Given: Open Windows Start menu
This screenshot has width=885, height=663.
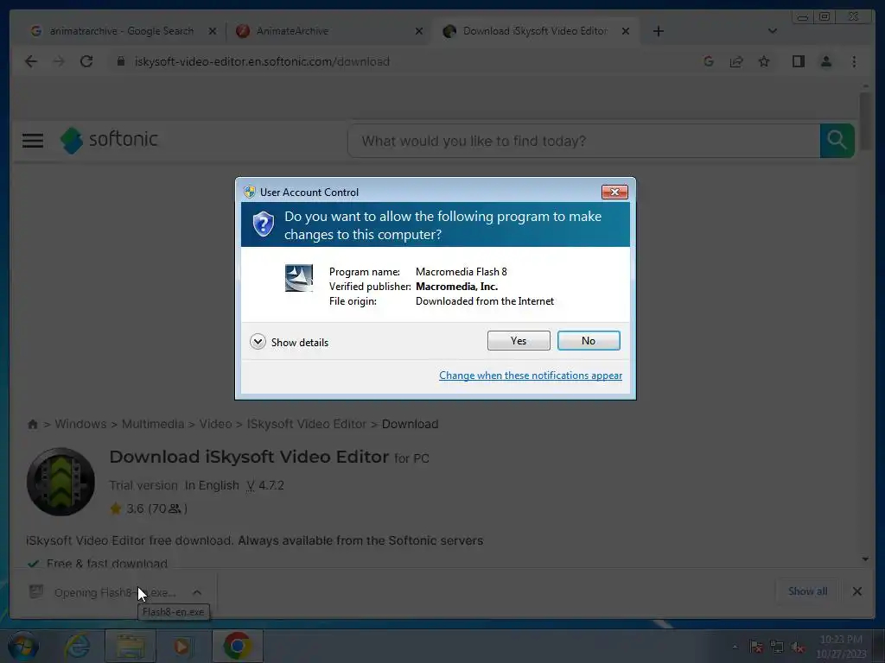Looking at the screenshot, I should (x=23, y=646).
